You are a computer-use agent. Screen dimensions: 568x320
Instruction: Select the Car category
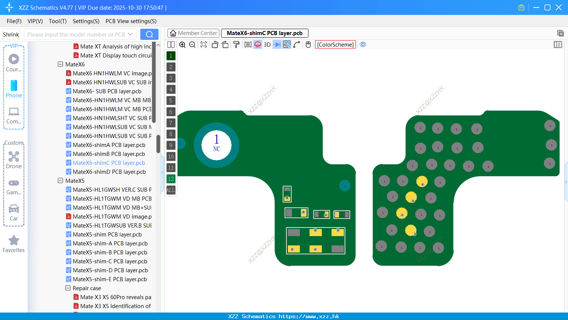[x=14, y=213]
